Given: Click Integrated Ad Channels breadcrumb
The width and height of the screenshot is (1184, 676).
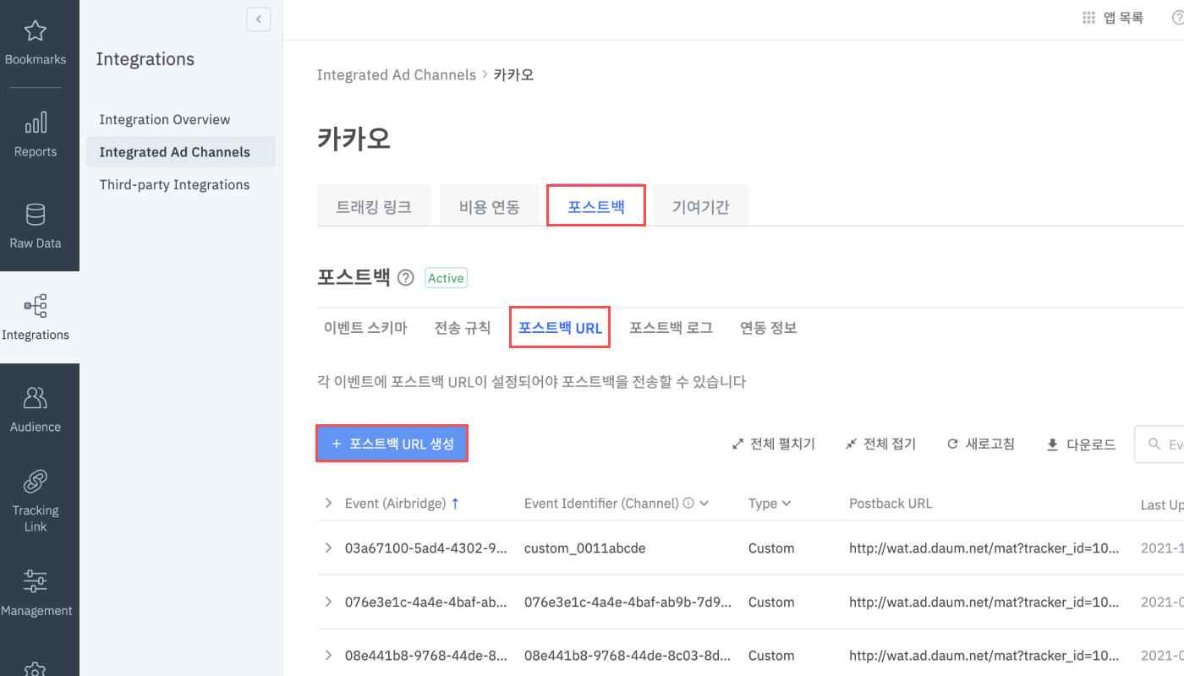Looking at the screenshot, I should tap(397, 74).
